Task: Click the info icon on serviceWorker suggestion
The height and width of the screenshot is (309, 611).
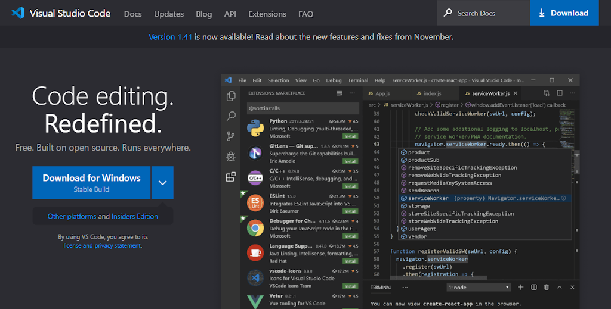Action: click(x=563, y=198)
